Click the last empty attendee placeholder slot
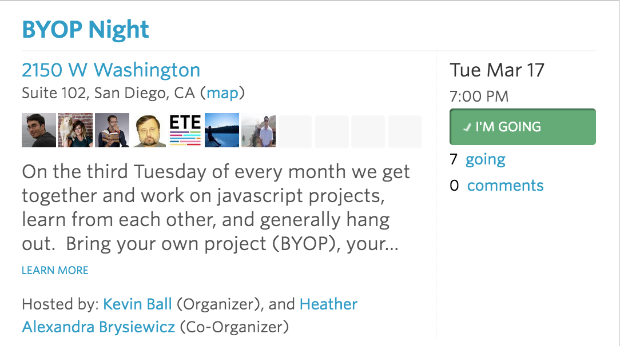 (x=405, y=131)
